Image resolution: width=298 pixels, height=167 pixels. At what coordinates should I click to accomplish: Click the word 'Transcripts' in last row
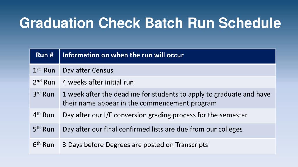pos(191,145)
